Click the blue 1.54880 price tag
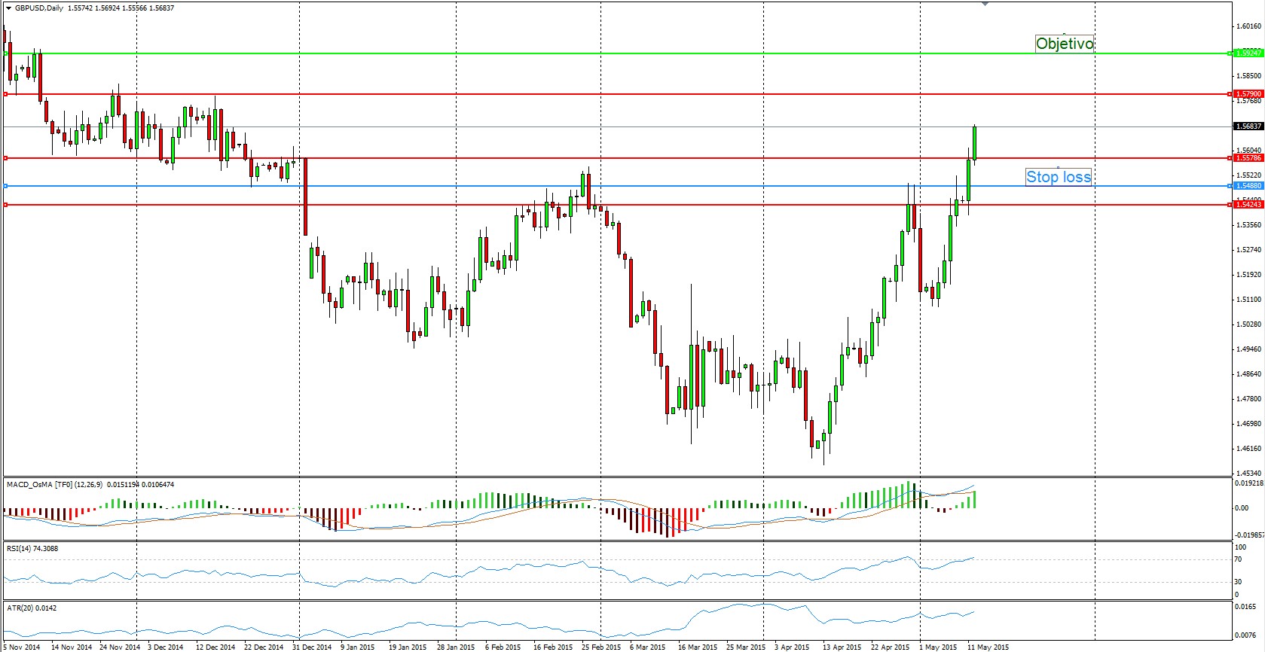 (x=1248, y=186)
